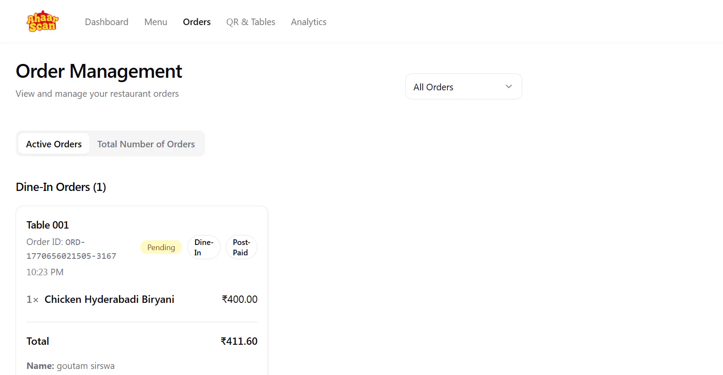Click the Pending status badge
Viewport: 723px width, 375px height.
(x=161, y=247)
